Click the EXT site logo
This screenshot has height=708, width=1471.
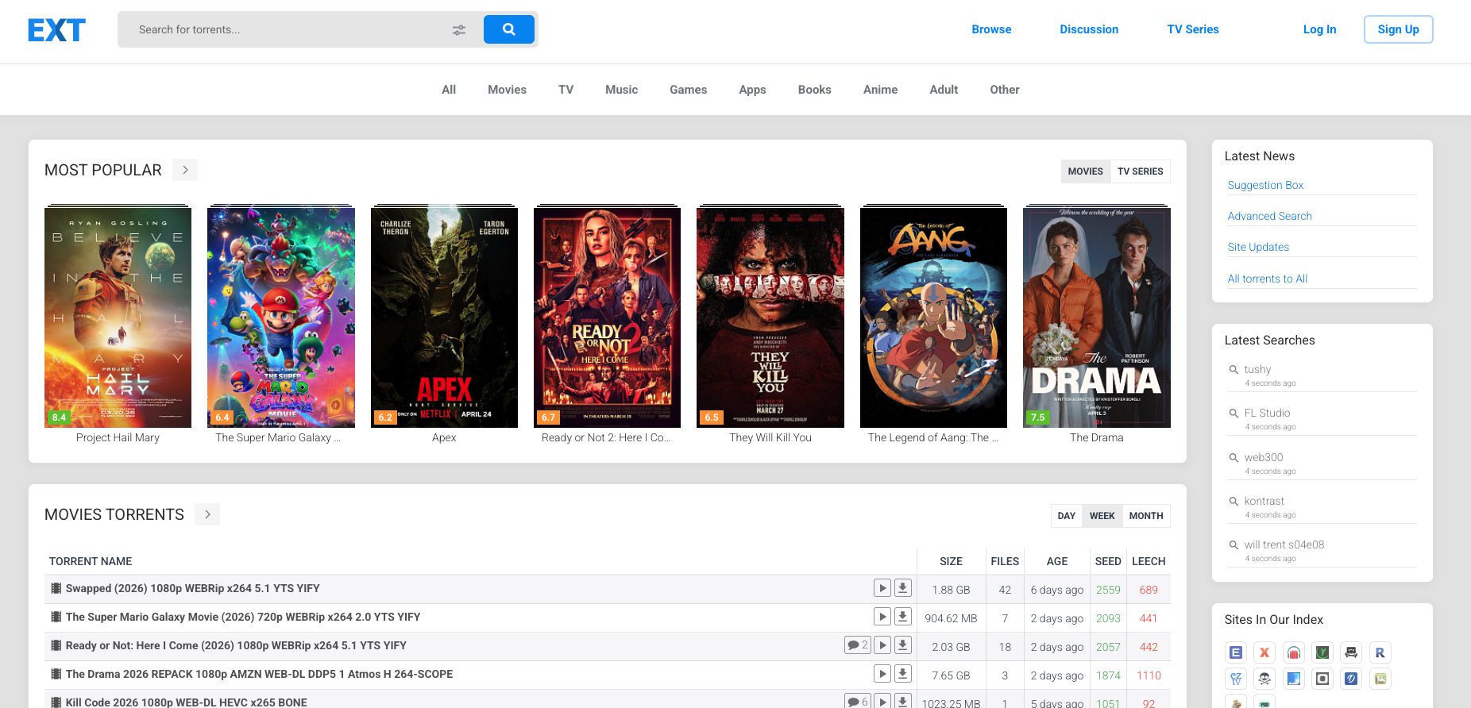[x=56, y=30]
